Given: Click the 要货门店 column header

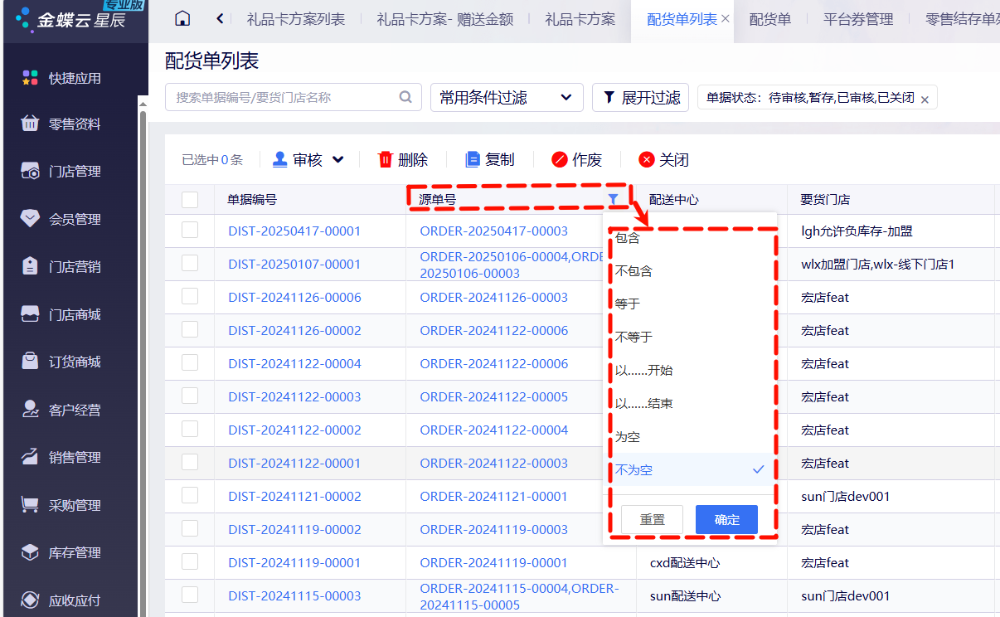Looking at the screenshot, I should tap(825, 200).
